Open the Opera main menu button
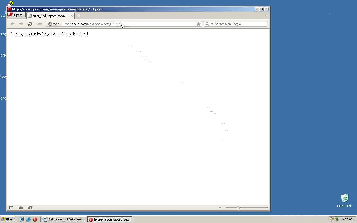This screenshot has height=223, width=357. [x=16, y=15]
